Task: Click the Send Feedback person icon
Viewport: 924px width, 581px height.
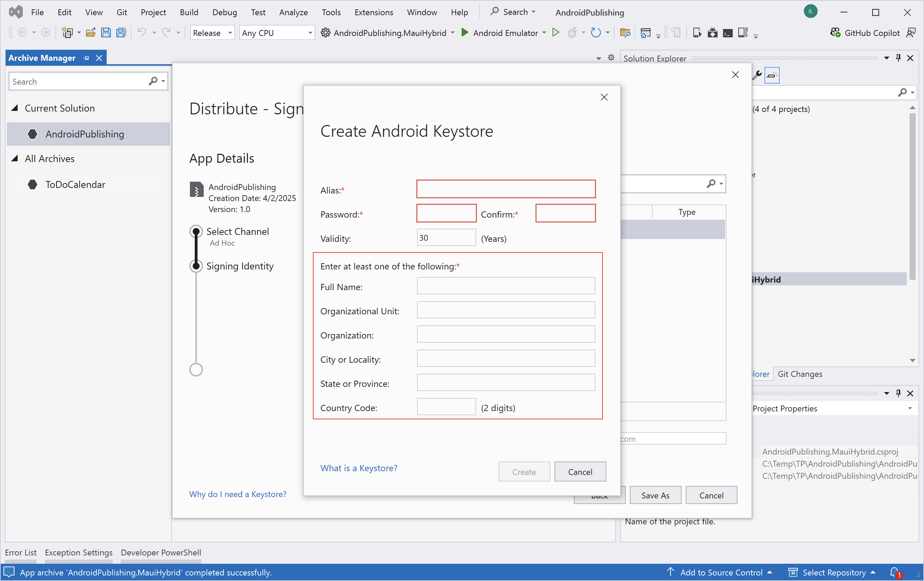Action: click(911, 32)
